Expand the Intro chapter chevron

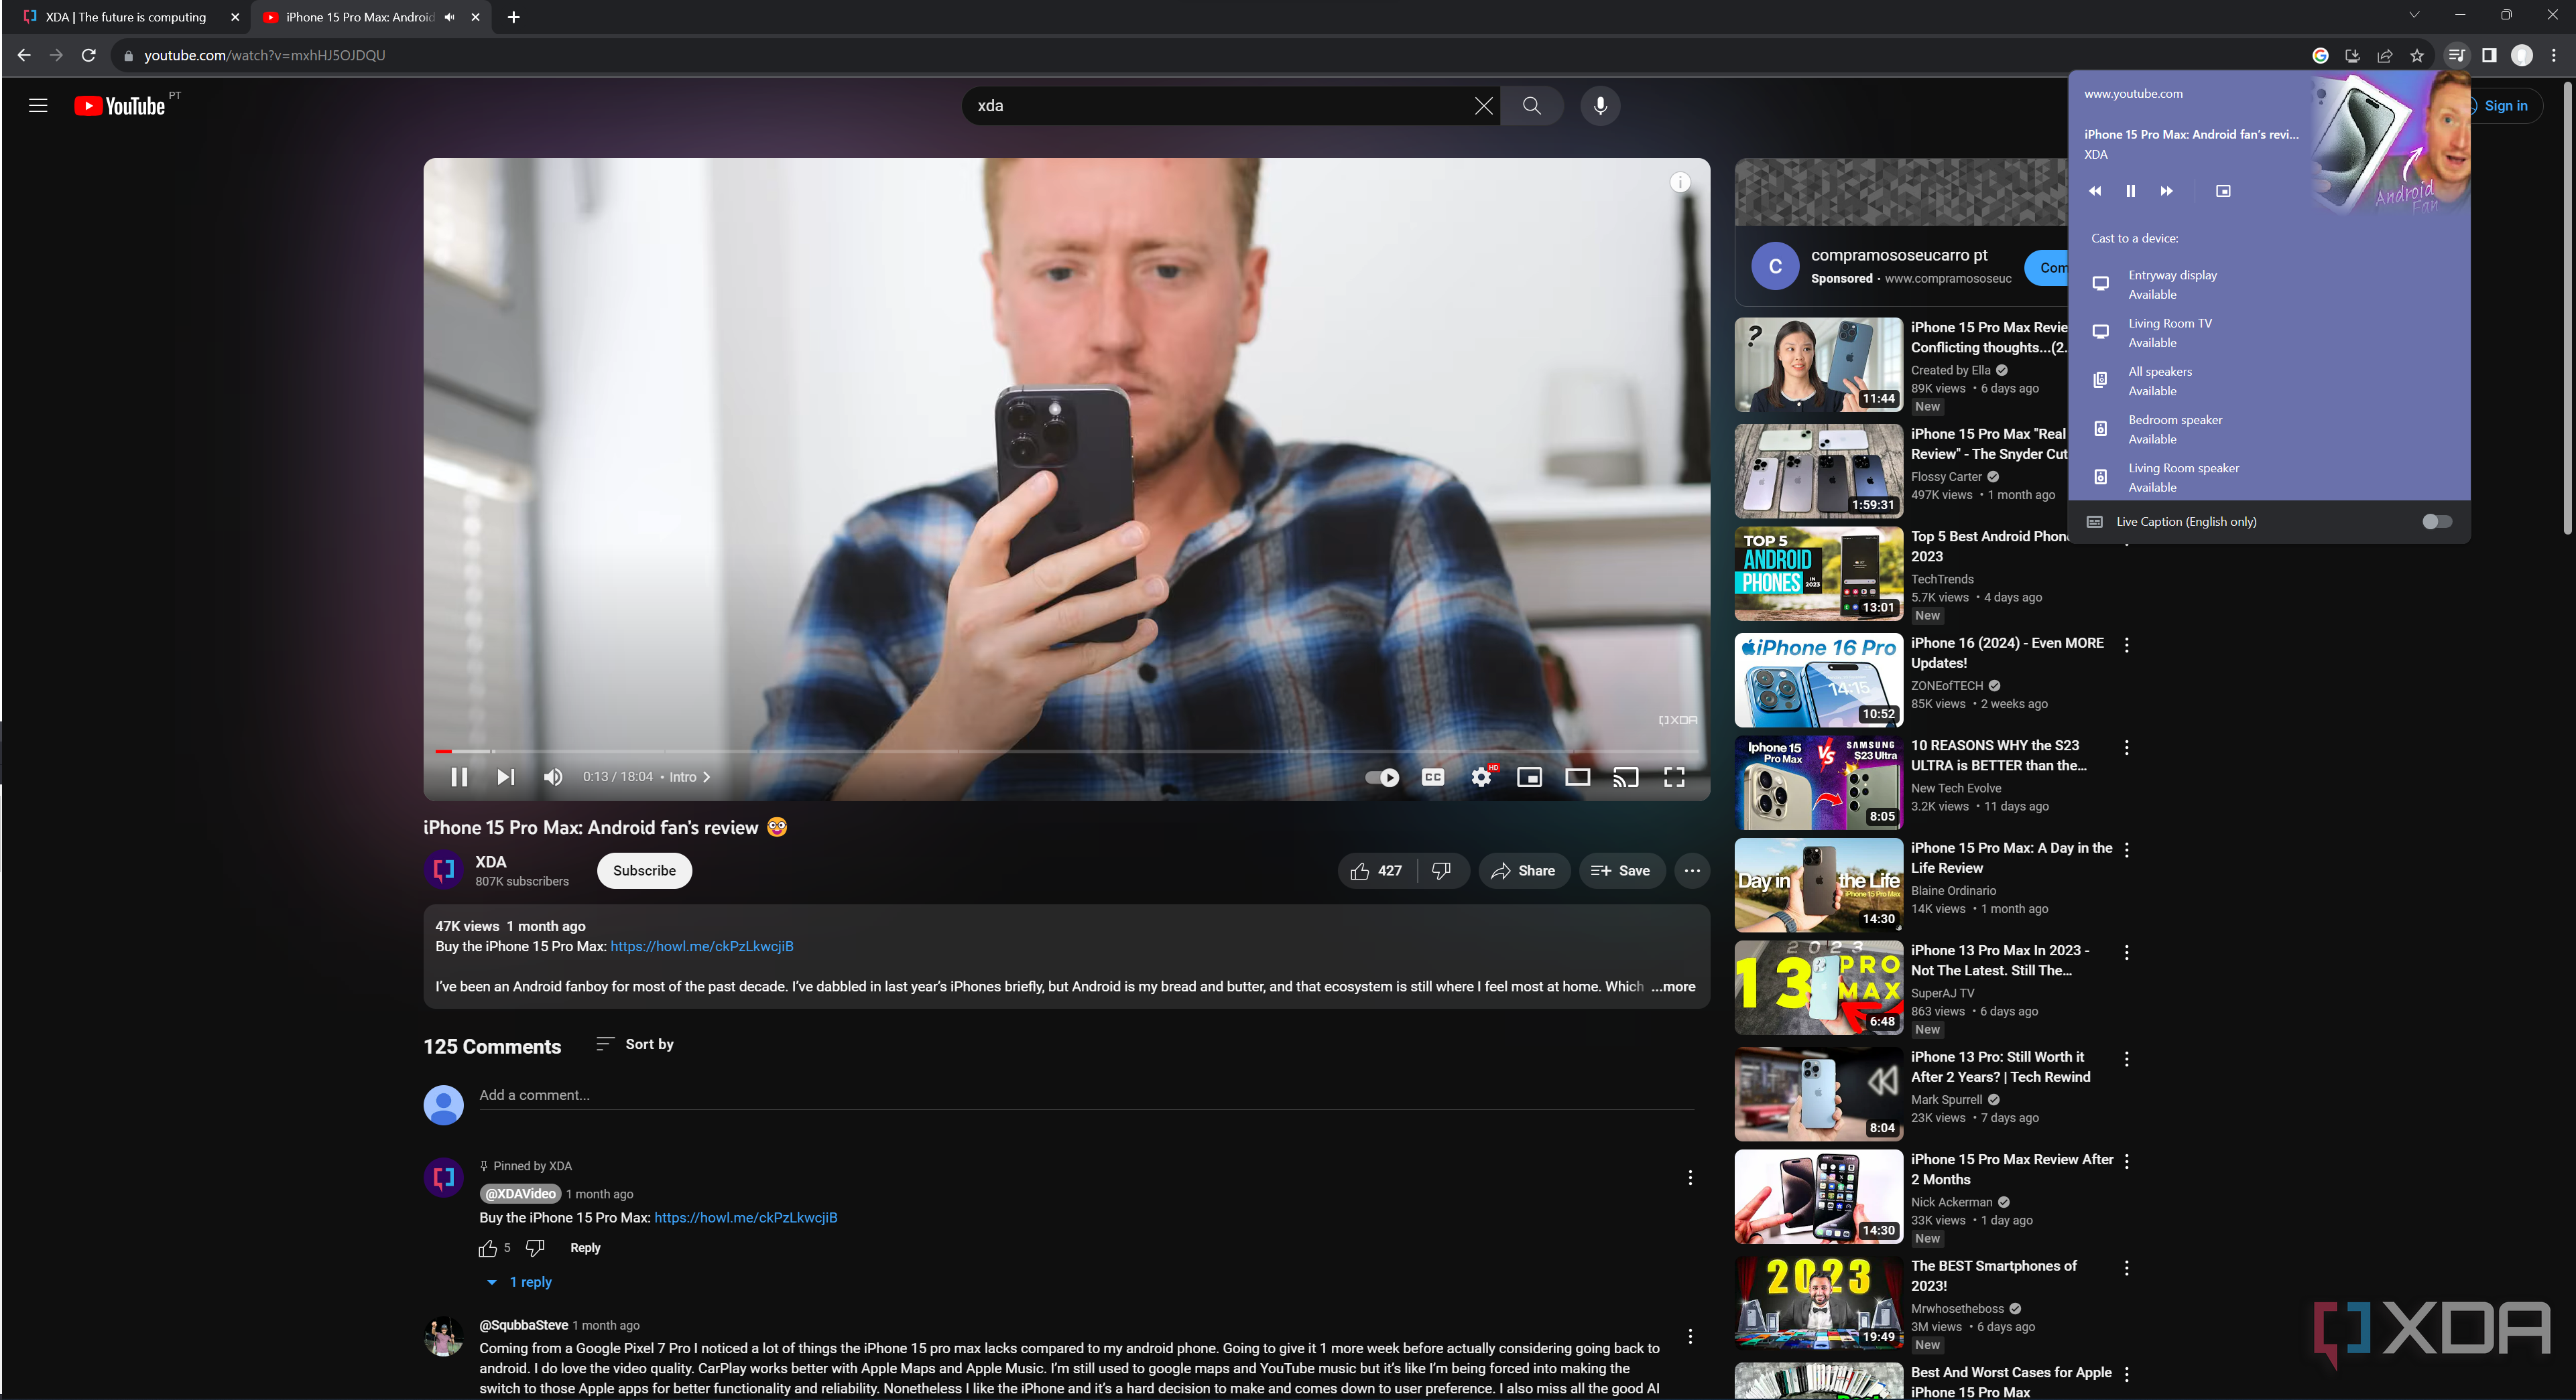(706, 776)
